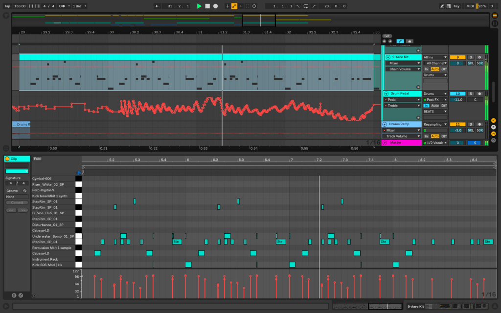
Task: Click the Arrangement Record button
Action: 215,6
